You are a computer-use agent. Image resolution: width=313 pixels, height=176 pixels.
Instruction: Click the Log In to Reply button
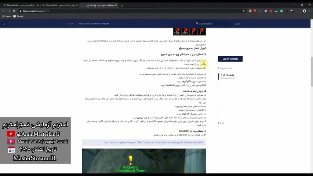click(x=230, y=59)
